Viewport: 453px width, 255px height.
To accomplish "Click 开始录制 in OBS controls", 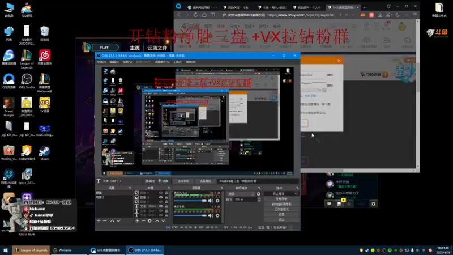I will pos(281,199).
